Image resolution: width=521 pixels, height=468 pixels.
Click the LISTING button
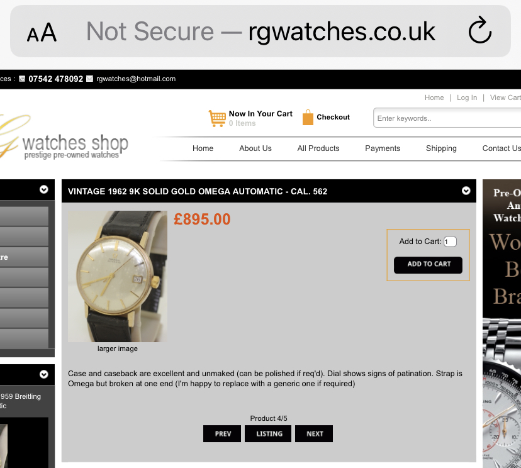268,434
